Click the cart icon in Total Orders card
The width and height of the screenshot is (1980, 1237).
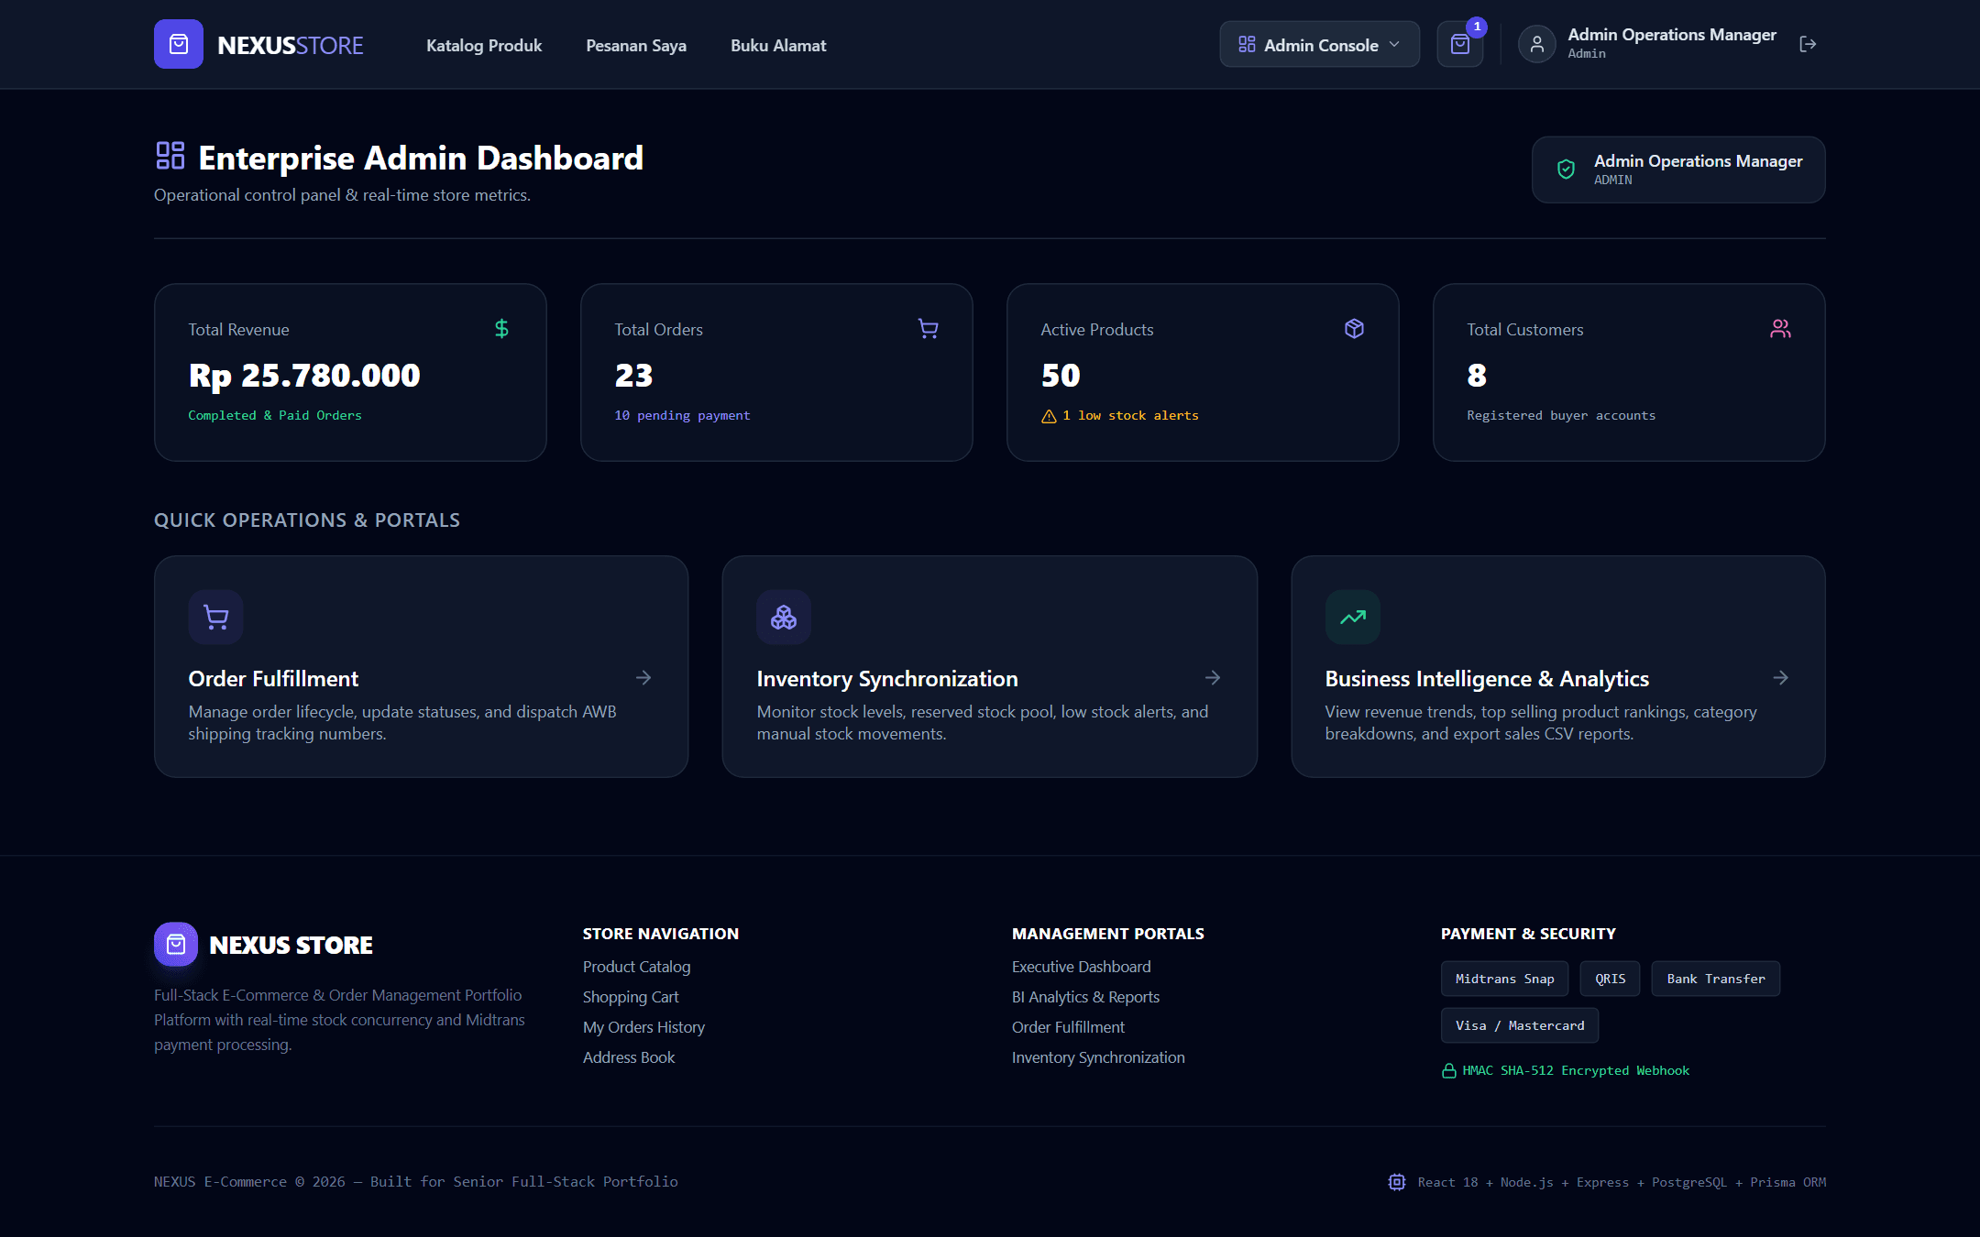(928, 328)
